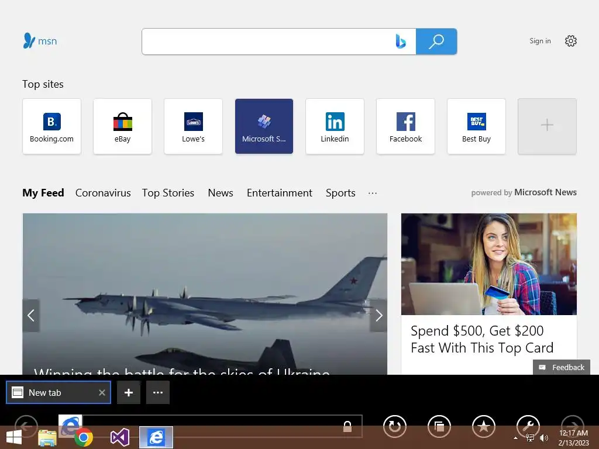
Task: Click the IE address bar field
Action: [x=222, y=426]
